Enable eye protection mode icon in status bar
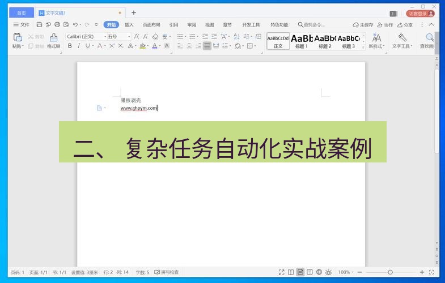 click(328, 272)
